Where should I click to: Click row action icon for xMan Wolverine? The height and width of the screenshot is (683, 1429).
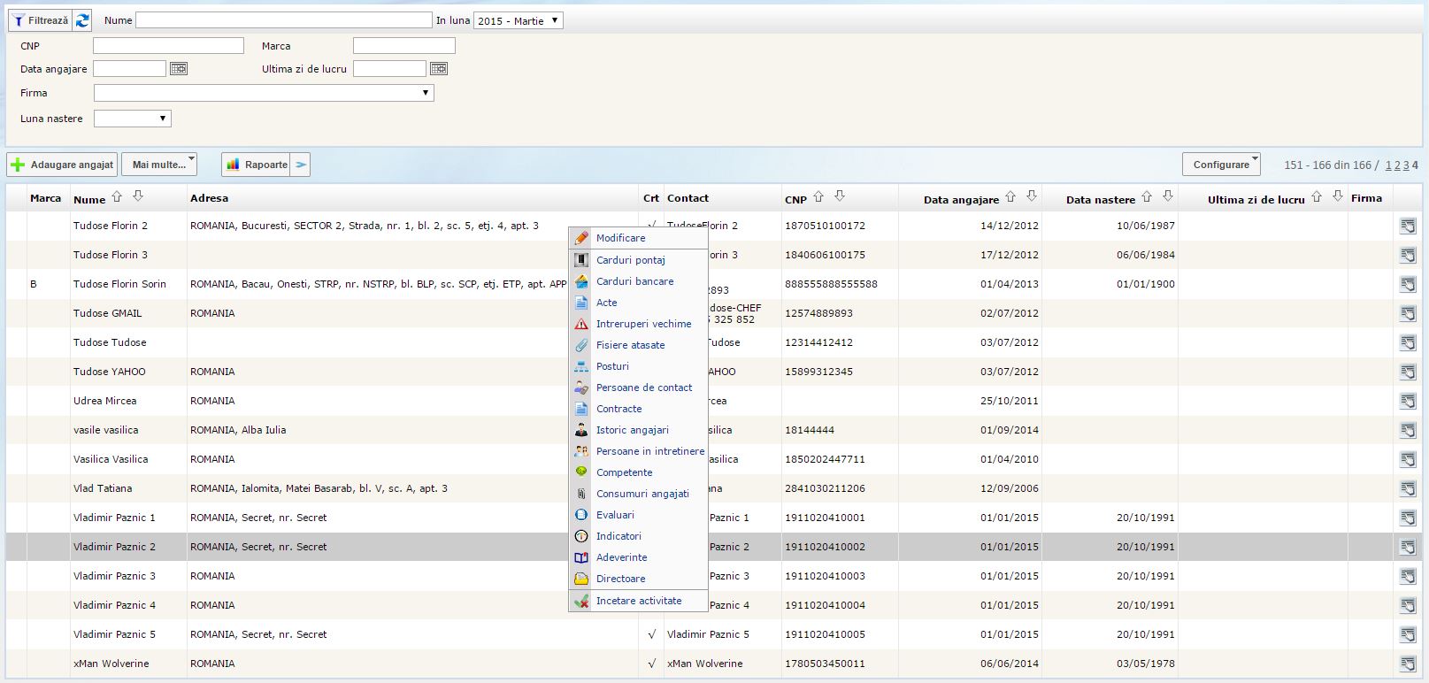point(1407,664)
